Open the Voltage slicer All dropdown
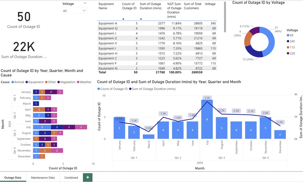Screen dimensions: 303x182 point(74,11)
